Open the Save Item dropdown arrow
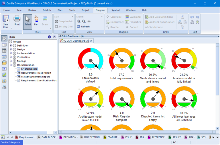This screenshot has width=220, height=145. (x=11, y=28)
